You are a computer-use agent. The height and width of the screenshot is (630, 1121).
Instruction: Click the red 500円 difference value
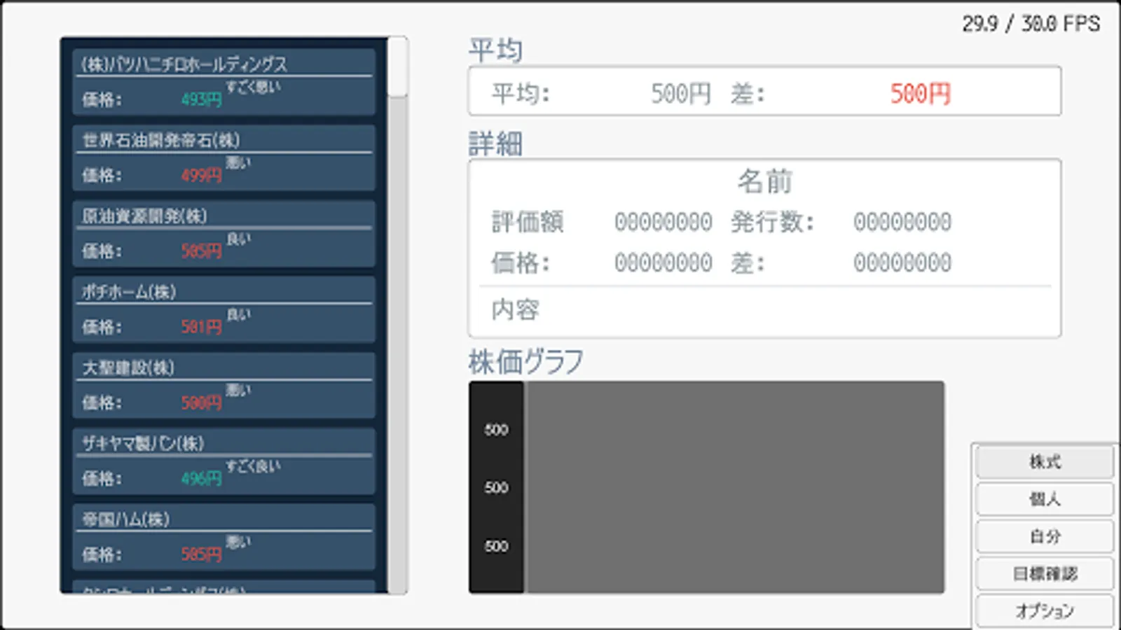click(920, 94)
